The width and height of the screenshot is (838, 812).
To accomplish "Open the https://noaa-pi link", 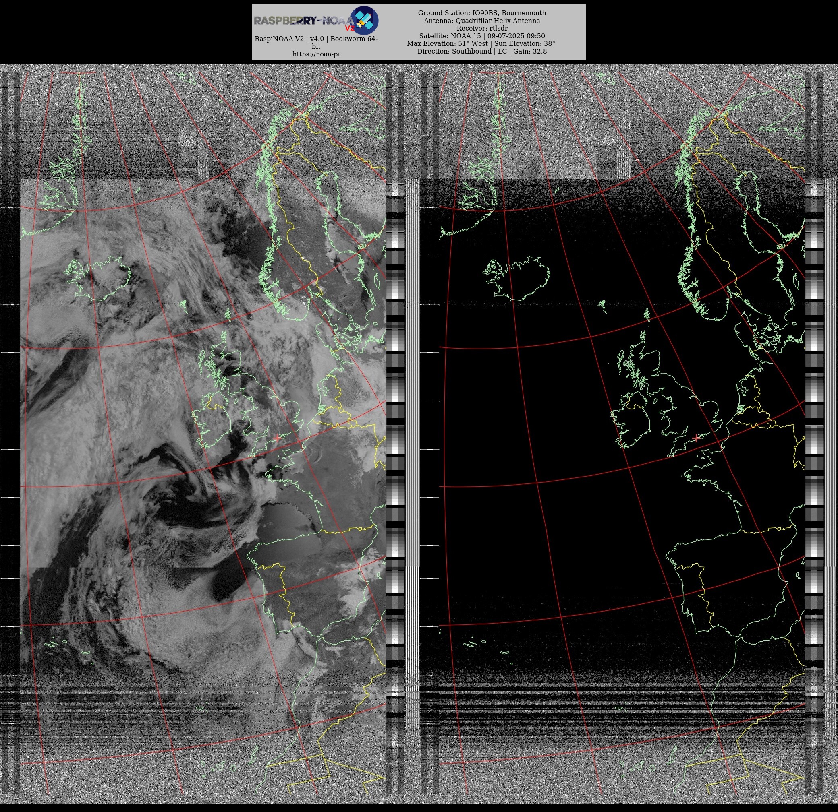I will (316, 54).
